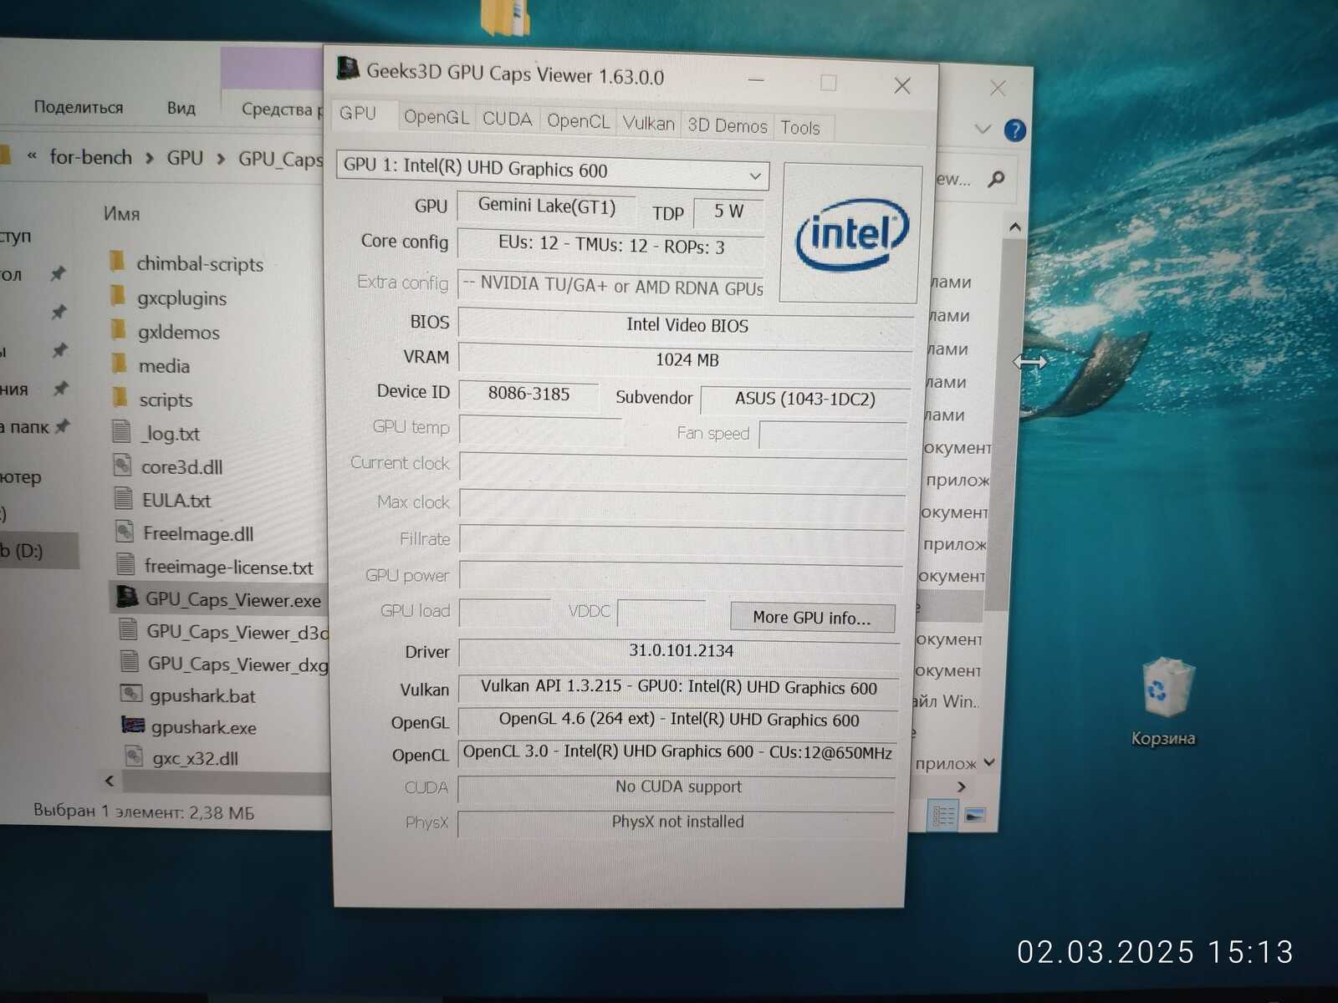Image resolution: width=1338 pixels, height=1003 pixels.
Task: Click the Vulkan API 1.3.215 field
Action: click(678, 687)
